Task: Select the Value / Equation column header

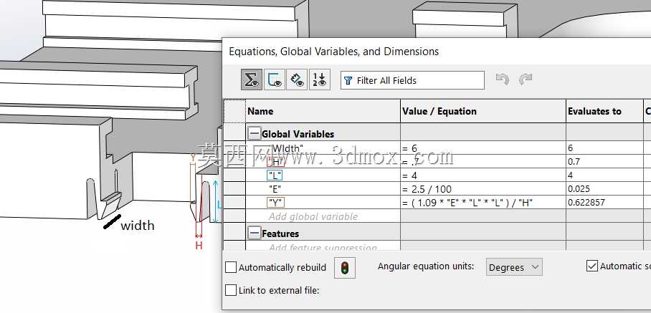Action: (483, 111)
